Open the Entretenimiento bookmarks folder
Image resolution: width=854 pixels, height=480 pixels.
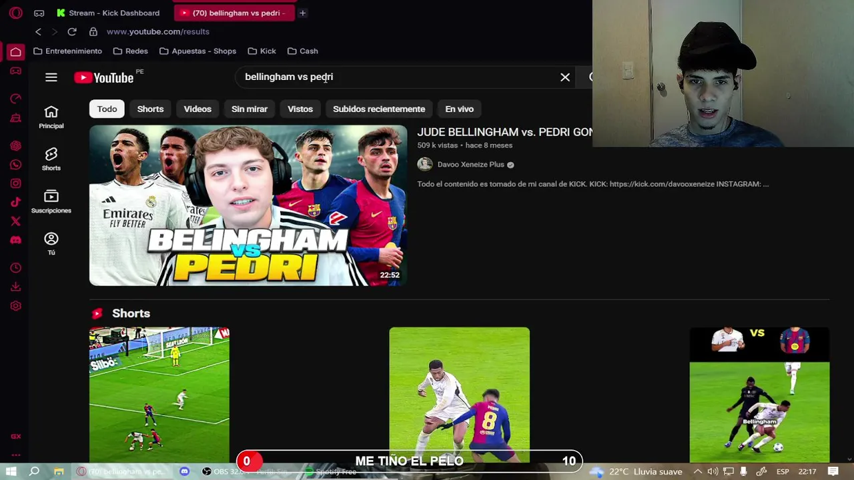67,51
